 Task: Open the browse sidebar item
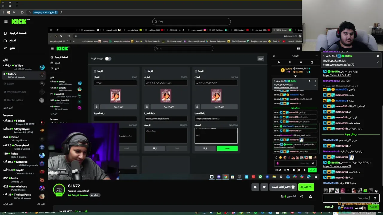10,40
